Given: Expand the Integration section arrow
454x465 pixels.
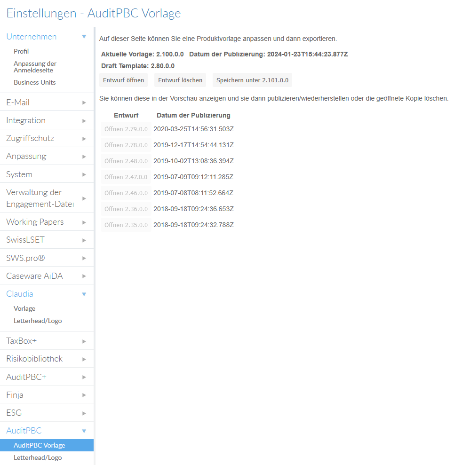Looking at the screenshot, I should tap(84, 121).
